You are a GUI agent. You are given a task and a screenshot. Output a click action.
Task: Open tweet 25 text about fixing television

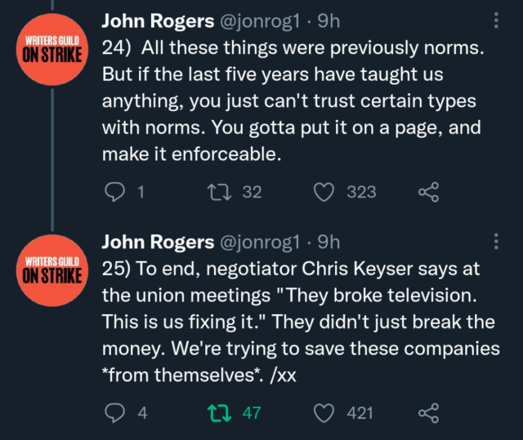294,322
